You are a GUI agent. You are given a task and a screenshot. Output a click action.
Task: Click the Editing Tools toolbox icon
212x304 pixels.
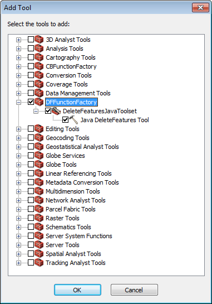pyautogui.click(x=39, y=129)
